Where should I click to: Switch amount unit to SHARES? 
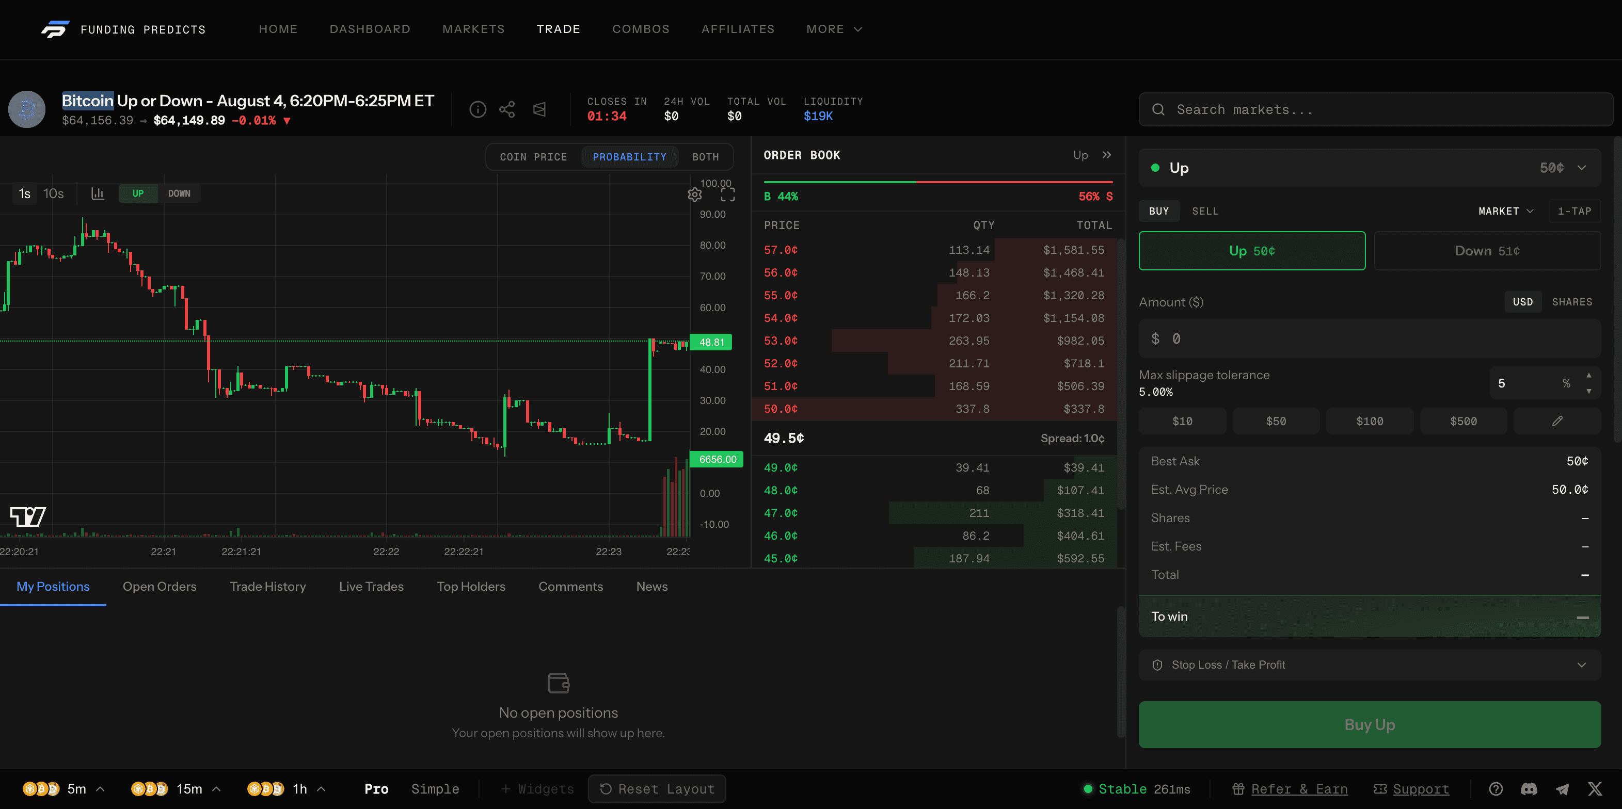[1571, 302]
